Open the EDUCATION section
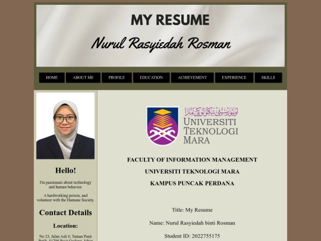The height and width of the screenshot is (241, 321). [x=152, y=78]
